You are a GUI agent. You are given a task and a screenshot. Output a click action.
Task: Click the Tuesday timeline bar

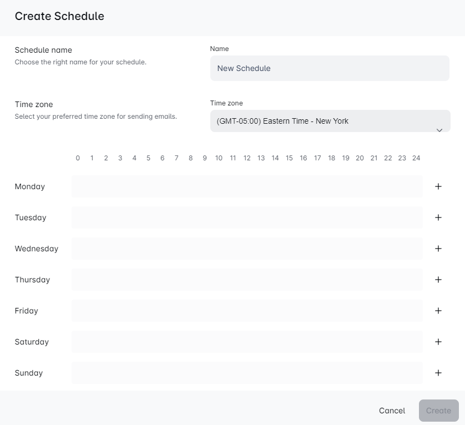pyautogui.click(x=247, y=217)
